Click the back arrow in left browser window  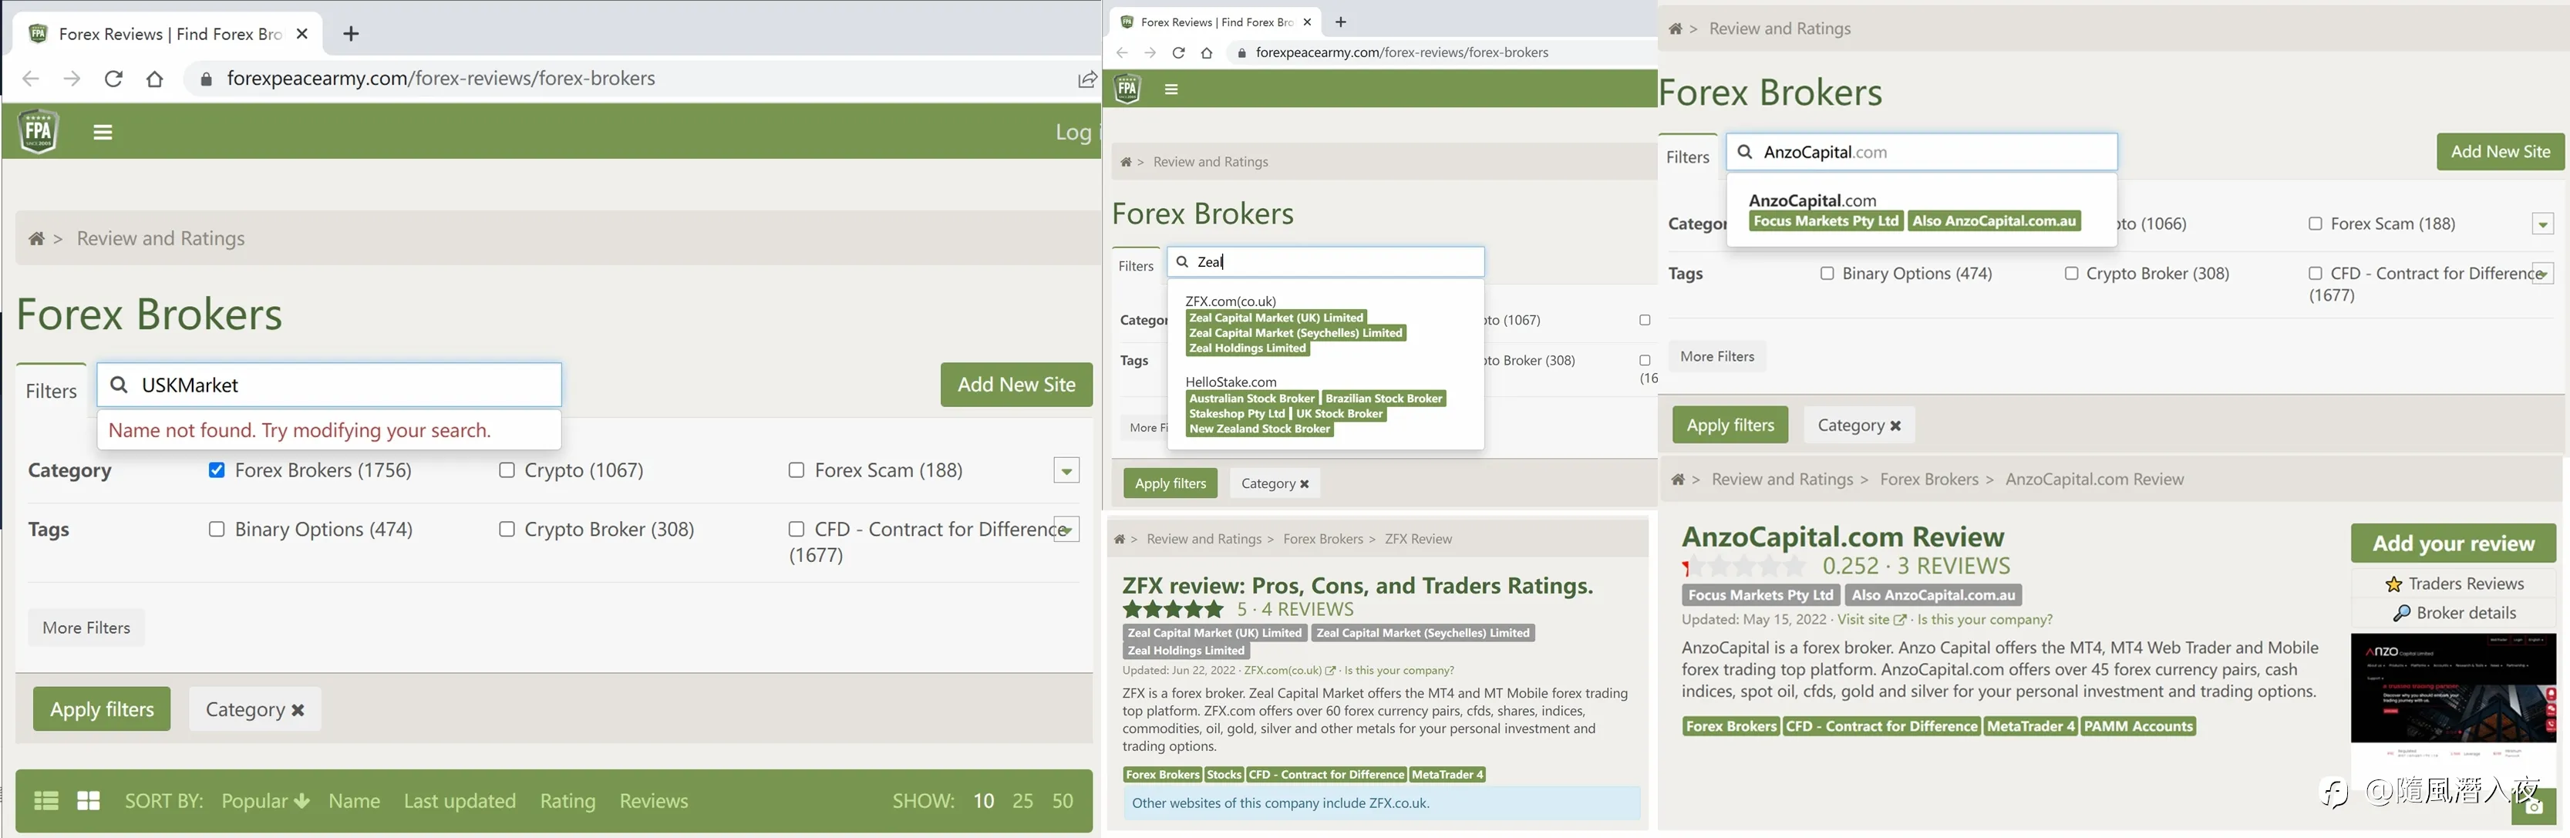click(31, 79)
